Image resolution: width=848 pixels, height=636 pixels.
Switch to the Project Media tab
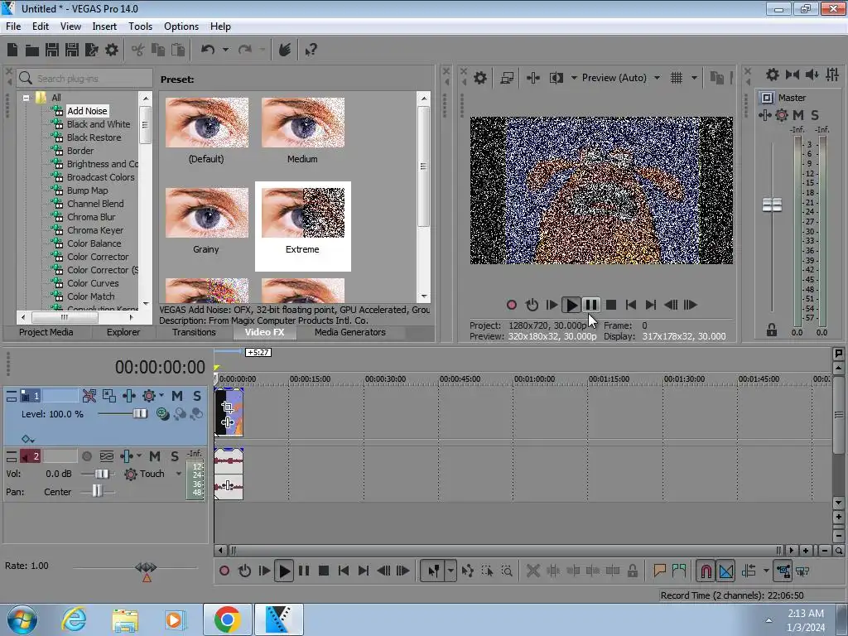[x=46, y=332]
